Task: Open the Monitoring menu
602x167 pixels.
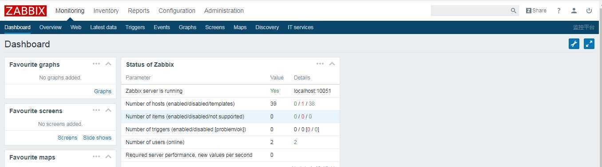Action: point(70,11)
